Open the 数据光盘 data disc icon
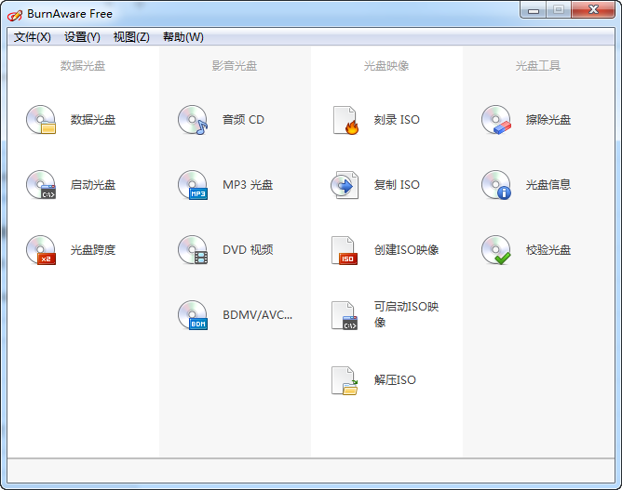 click(41, 120)
